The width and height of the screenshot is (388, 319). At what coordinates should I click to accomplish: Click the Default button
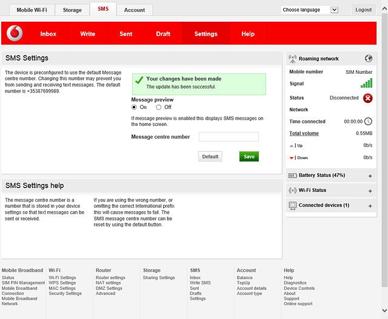pos(210,157)
